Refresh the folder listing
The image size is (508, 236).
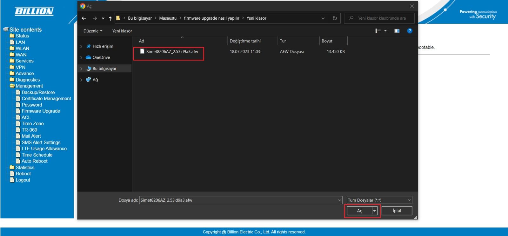pos(335,18)
